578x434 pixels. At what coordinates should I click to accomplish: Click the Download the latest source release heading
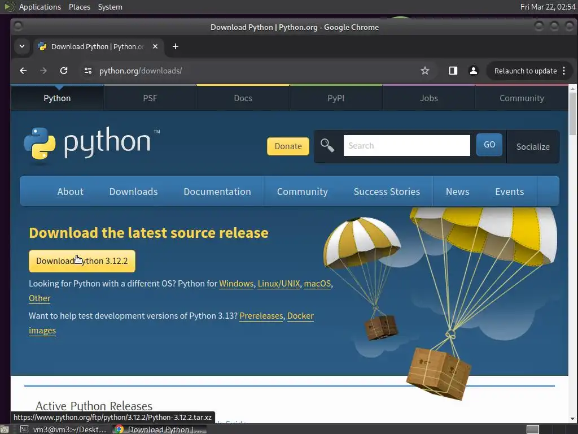[148, 233]
